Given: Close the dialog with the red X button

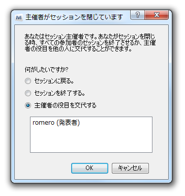Looking at the screenshot, I should click(157, 15).
